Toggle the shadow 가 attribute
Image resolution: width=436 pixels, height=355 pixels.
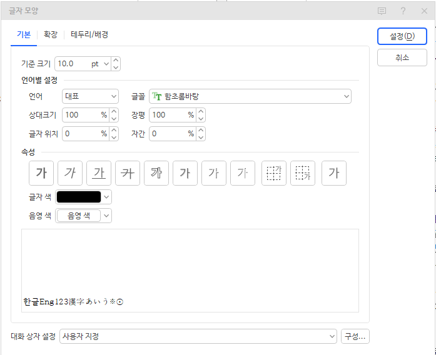coord(185,173)
